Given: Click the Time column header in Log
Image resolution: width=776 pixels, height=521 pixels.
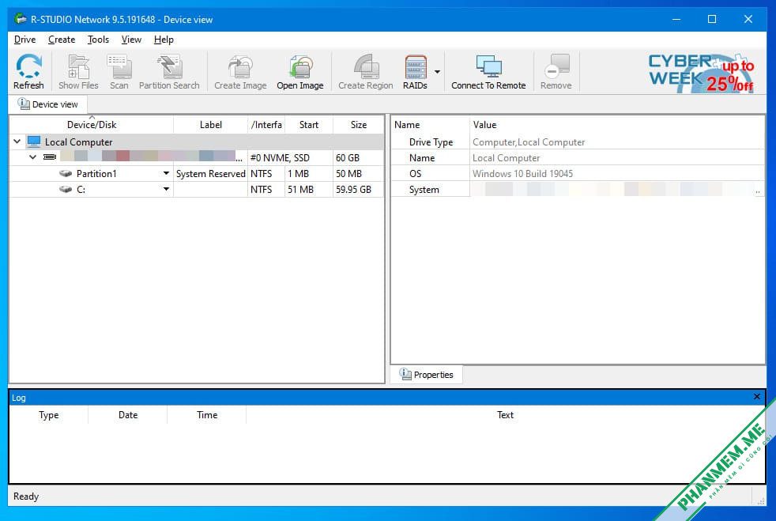Looking at the screenshot, I should pyautogui.click(x=207, y=415).
